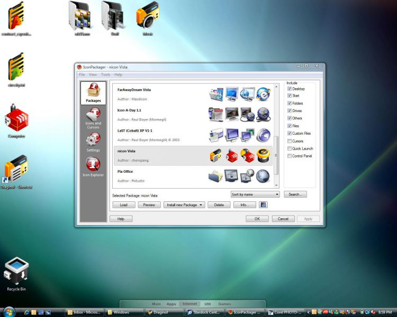Select the FarAwayDream Vista package
This screenshot has height=317, width=397.
pyautogui.click(x=193, y=94)
